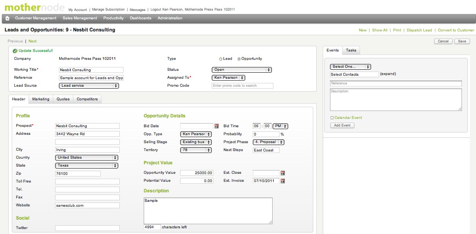The width and height of the screenshot is (476, 234).
Task: Click the Save button
Action: pyautogui.click(x=462, y=41)
